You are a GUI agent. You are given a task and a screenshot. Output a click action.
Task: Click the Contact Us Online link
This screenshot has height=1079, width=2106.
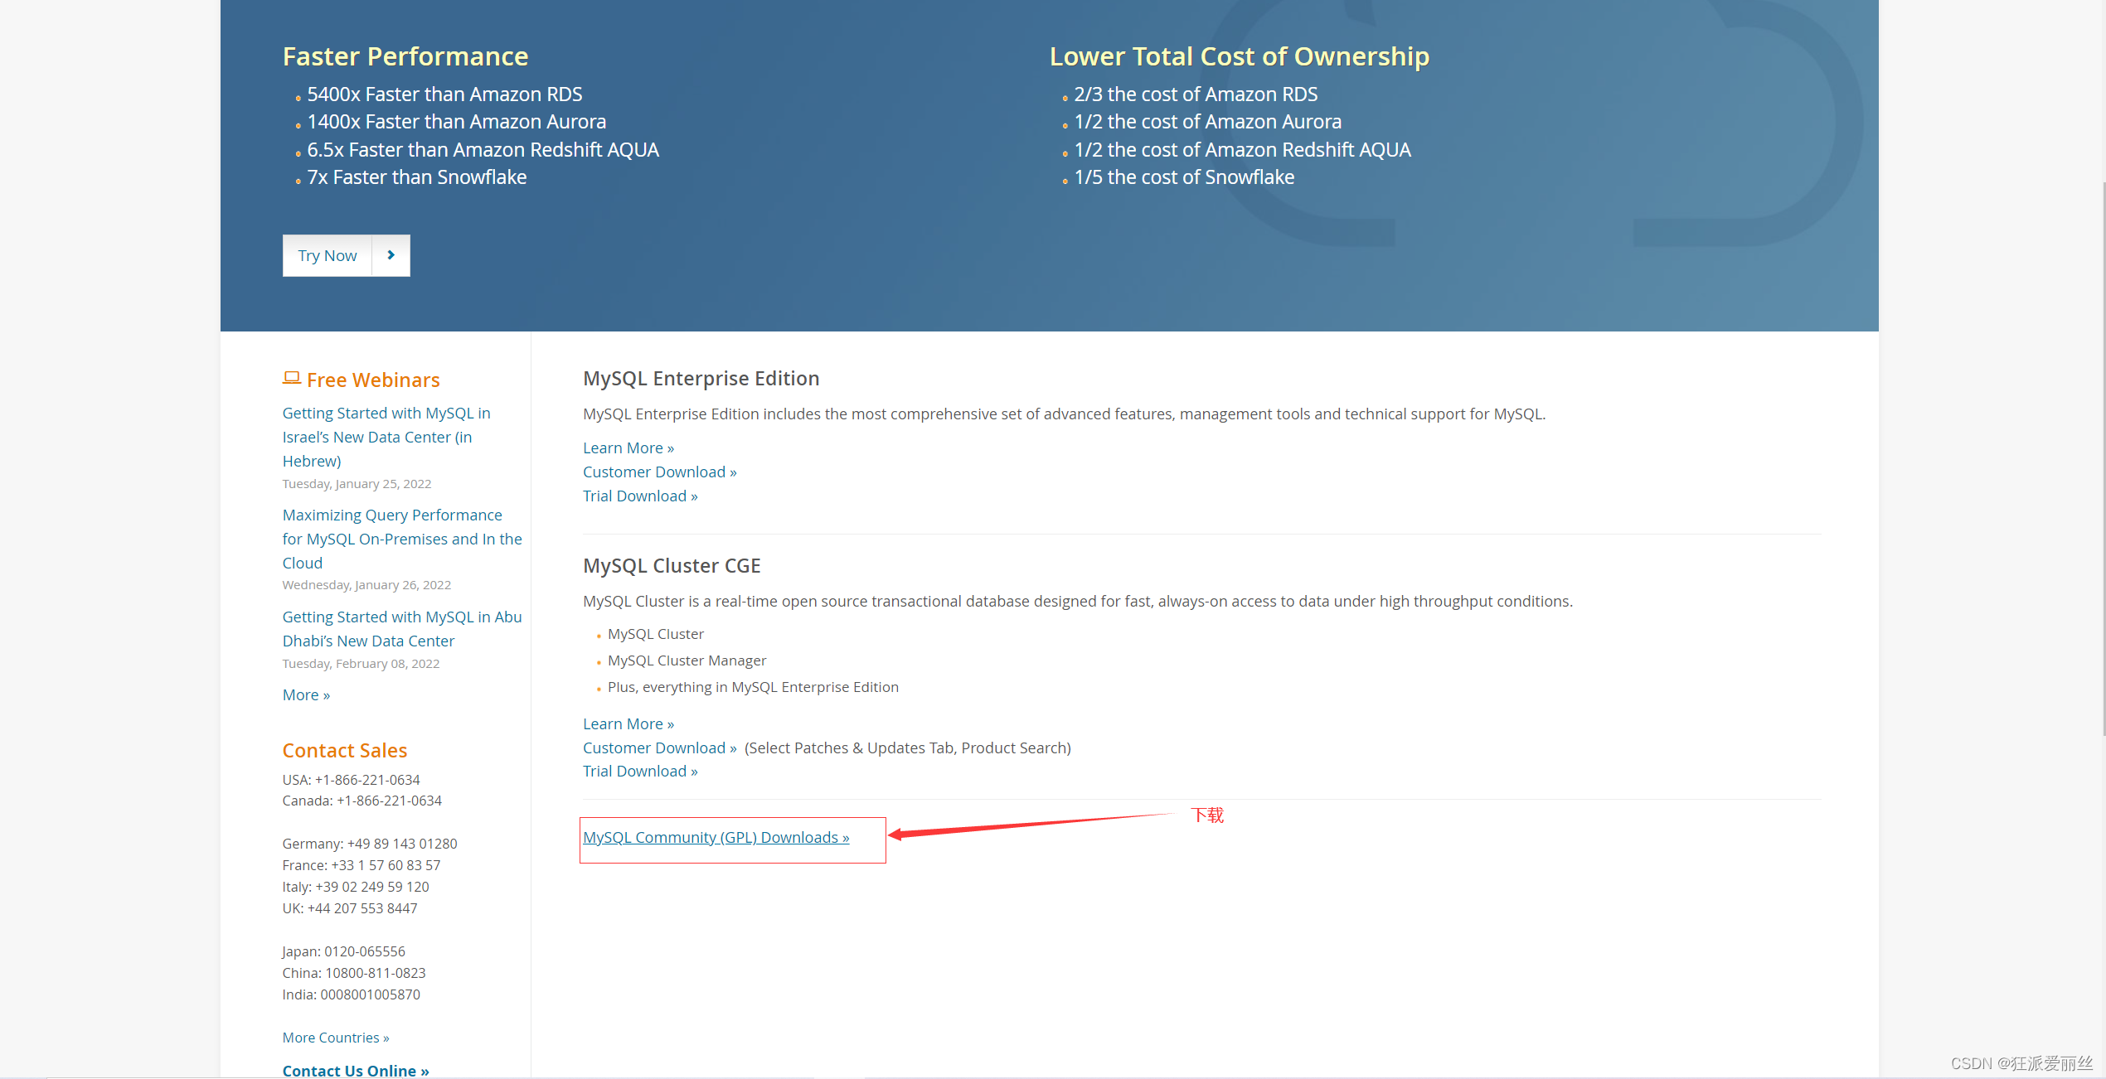click(x=356, y=1070)
